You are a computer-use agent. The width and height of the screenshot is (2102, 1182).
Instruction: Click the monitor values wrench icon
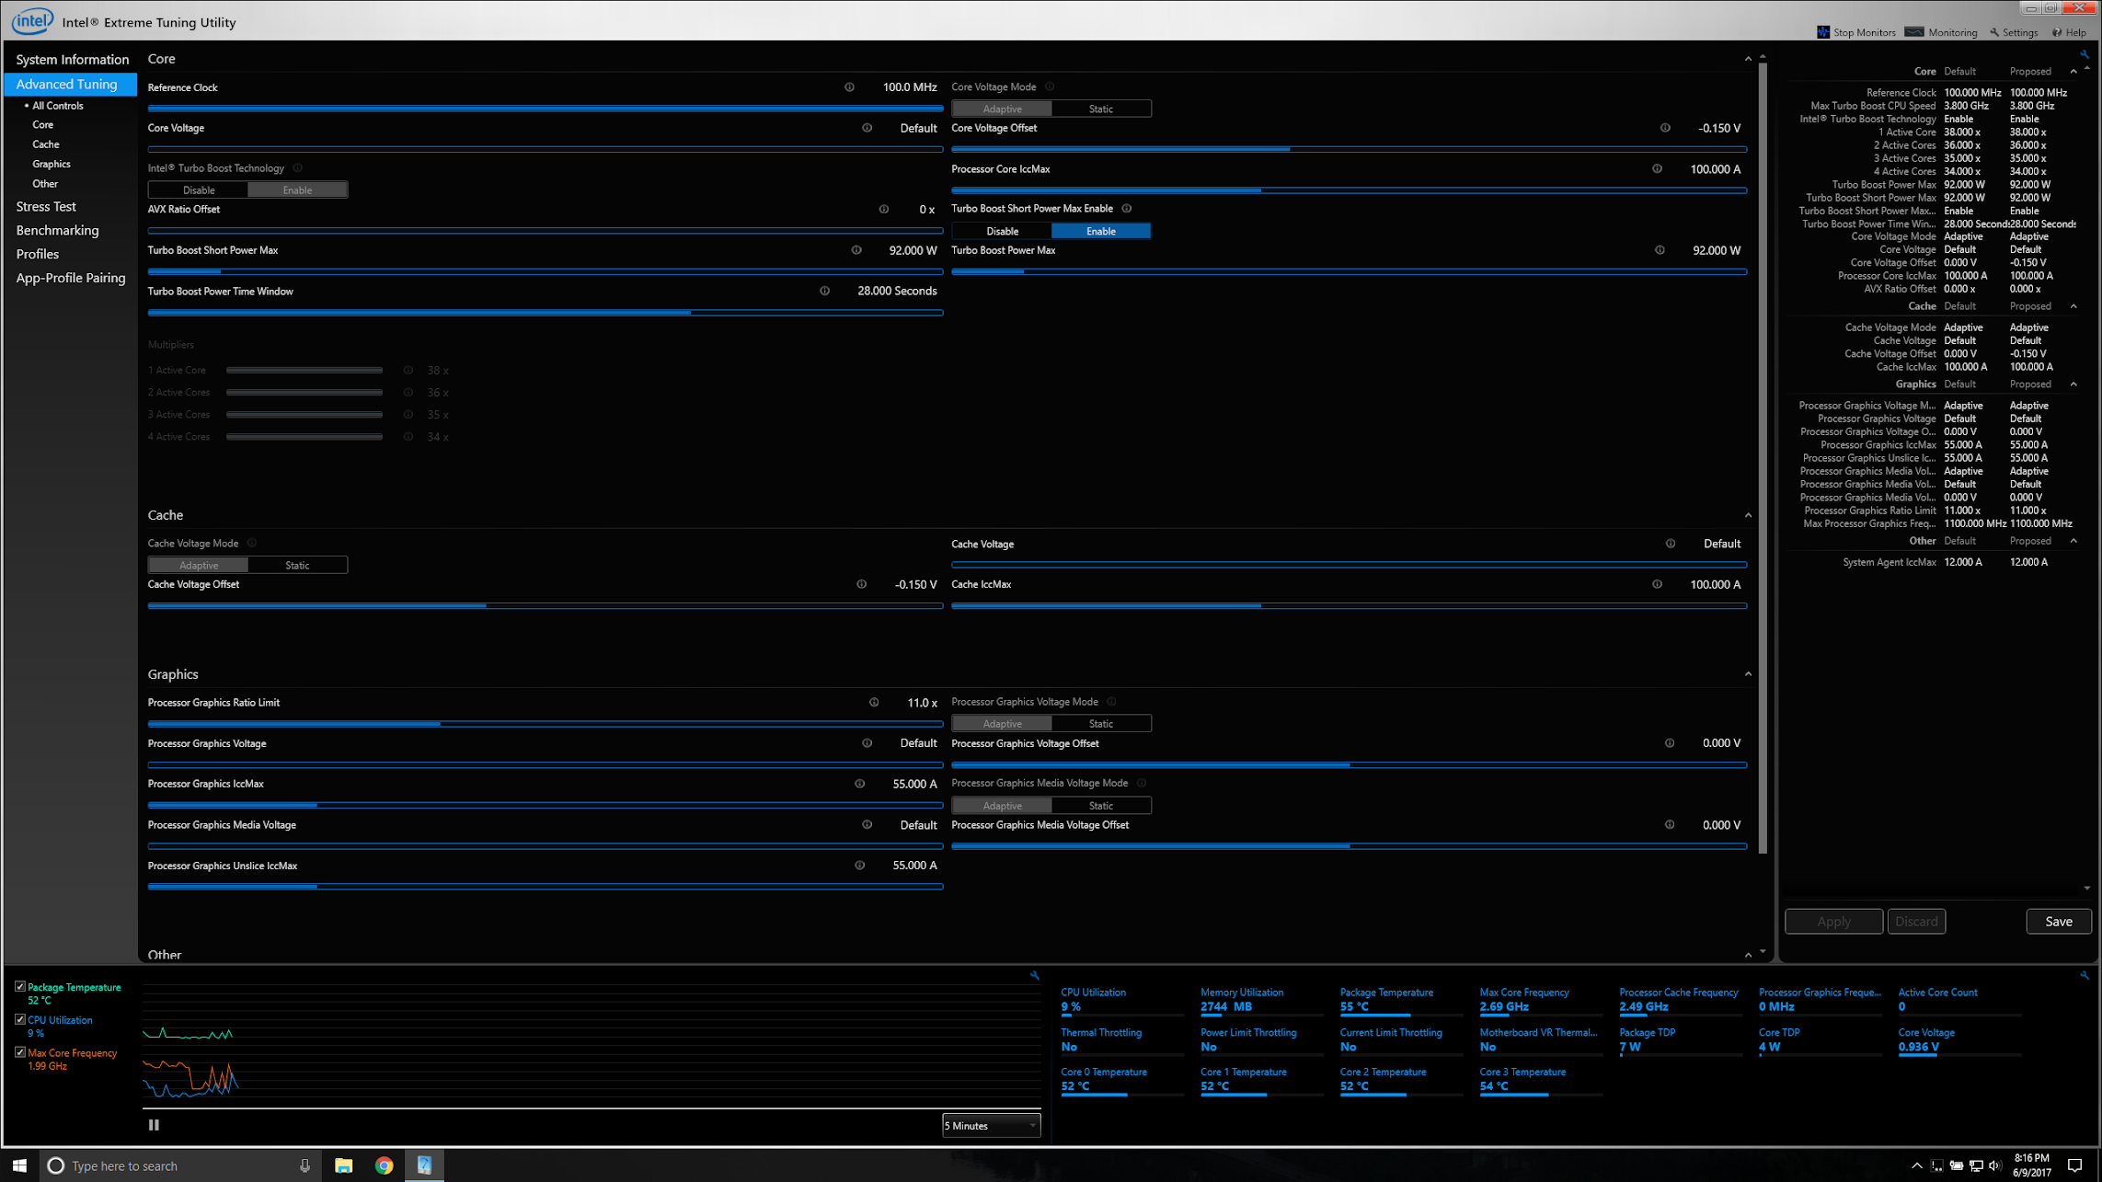[x=2085, y=975]
